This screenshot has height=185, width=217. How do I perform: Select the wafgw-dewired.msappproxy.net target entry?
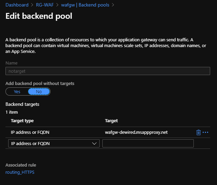point(136,132)
